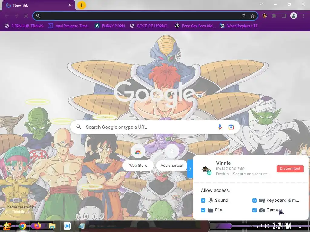This screenshot has height=232, width=310.
Task: Uncheck the Sound access checkbox
Action: point(203,201)
